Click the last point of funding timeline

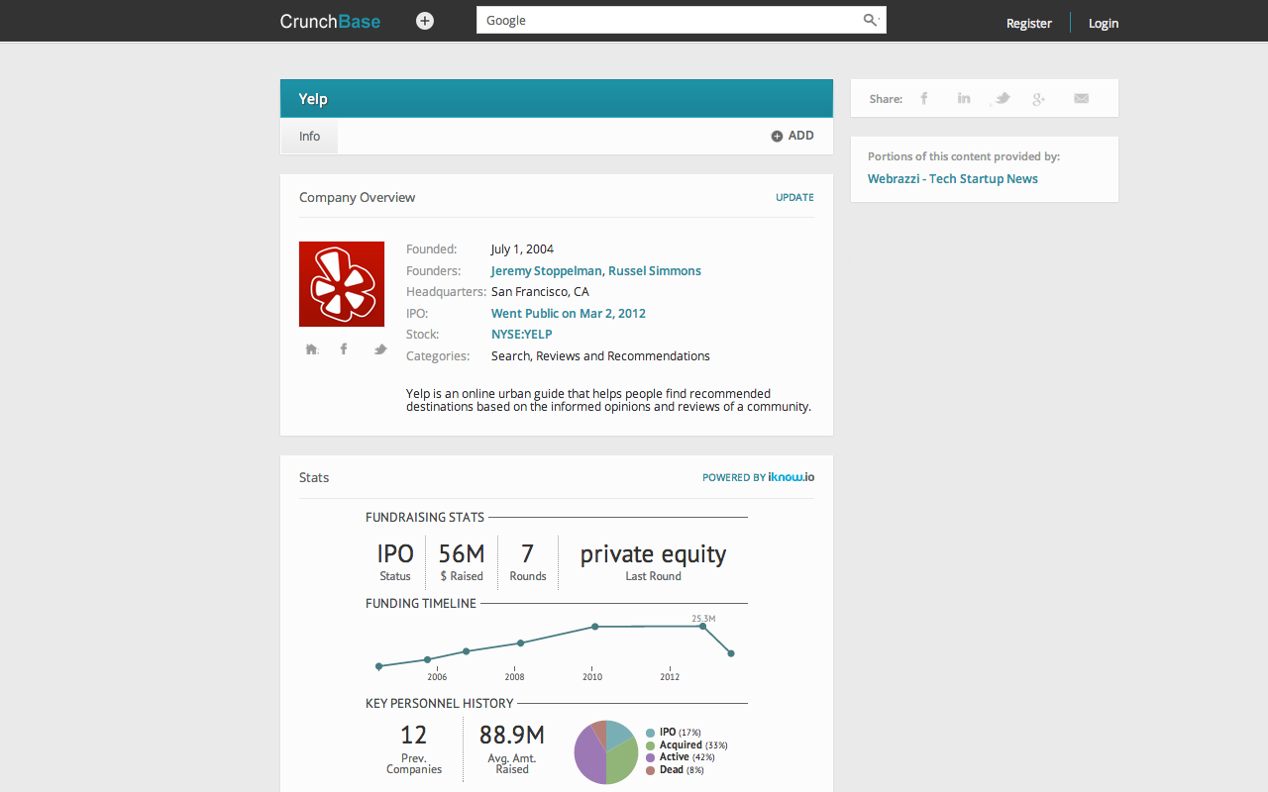(x=731, y=653)
